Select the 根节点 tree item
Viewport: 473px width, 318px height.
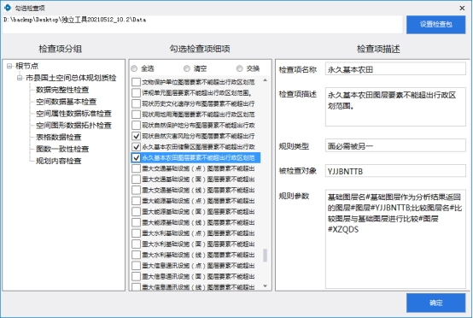click(x=26, y=66)
